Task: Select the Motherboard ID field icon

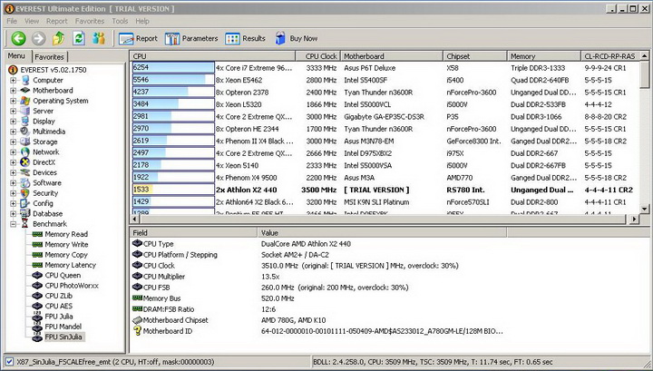Action: (137, 331)
